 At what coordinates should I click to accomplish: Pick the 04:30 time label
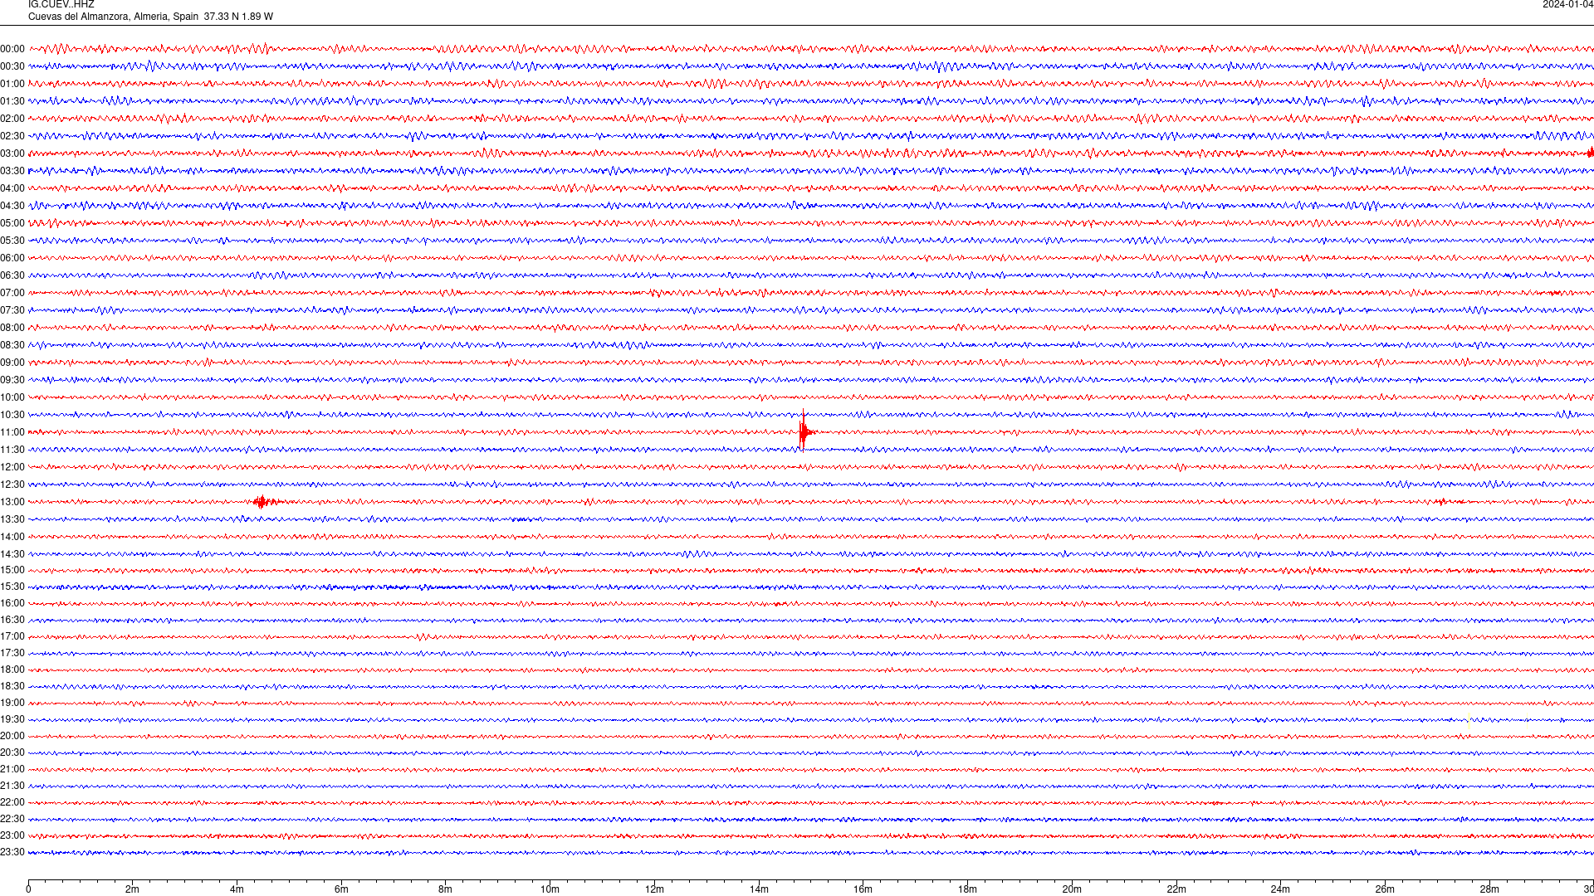coord(12,206)
